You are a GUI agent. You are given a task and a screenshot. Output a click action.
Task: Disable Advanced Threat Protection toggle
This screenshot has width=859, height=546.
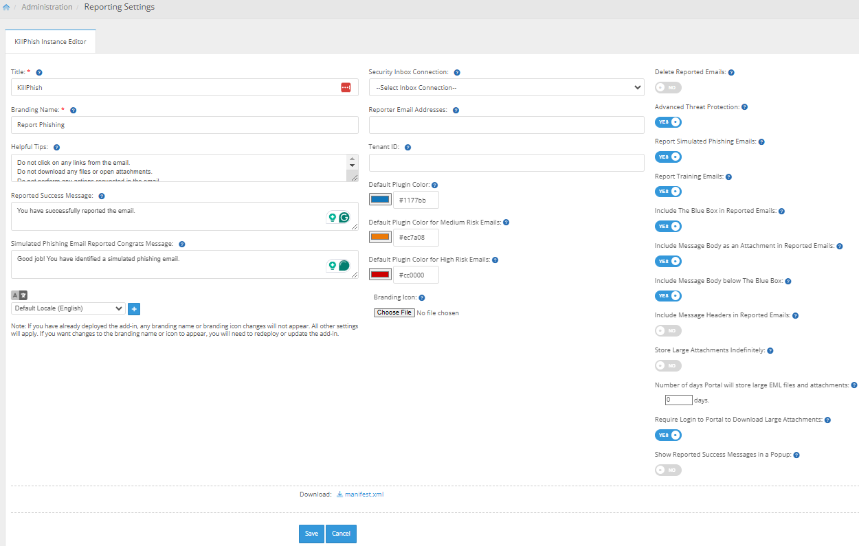pyautogui.click(x=668, y=122)
